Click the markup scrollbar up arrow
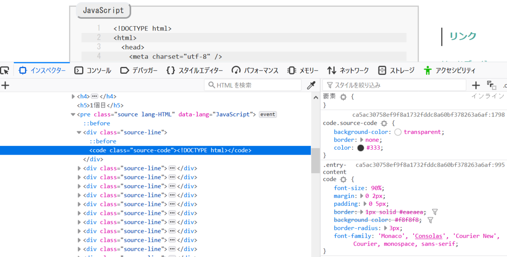This screenshot has height=257, width=507. point(316,97)
